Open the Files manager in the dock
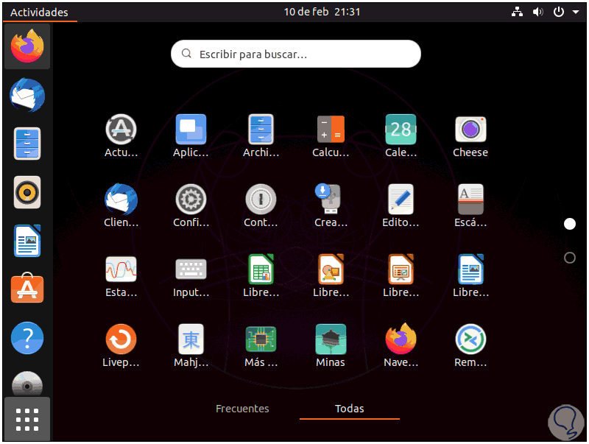589x444 pixels. click(x=27, y=144)
